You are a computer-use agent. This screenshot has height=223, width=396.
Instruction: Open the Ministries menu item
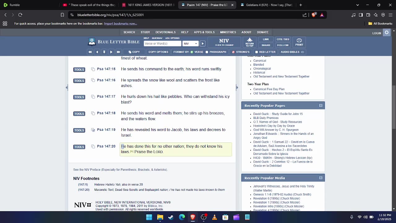(x=228, y=32)
